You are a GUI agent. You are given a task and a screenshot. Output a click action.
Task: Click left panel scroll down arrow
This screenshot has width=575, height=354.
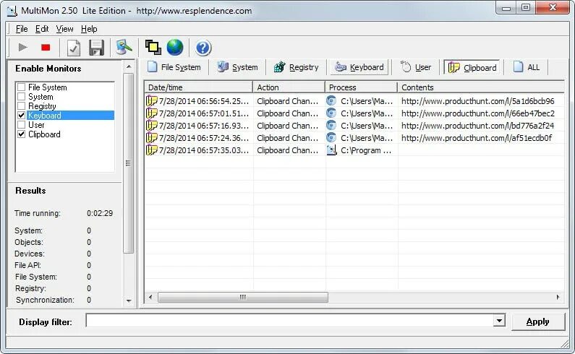pos(128,301)
